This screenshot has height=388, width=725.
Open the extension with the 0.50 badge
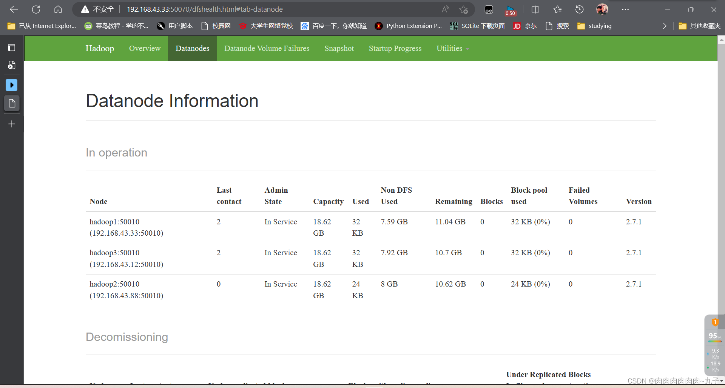(510, 10)
